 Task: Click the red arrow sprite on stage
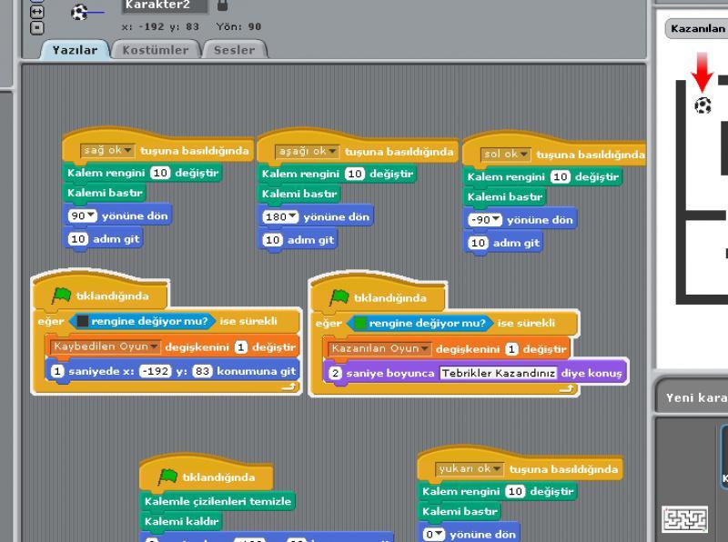701,71
